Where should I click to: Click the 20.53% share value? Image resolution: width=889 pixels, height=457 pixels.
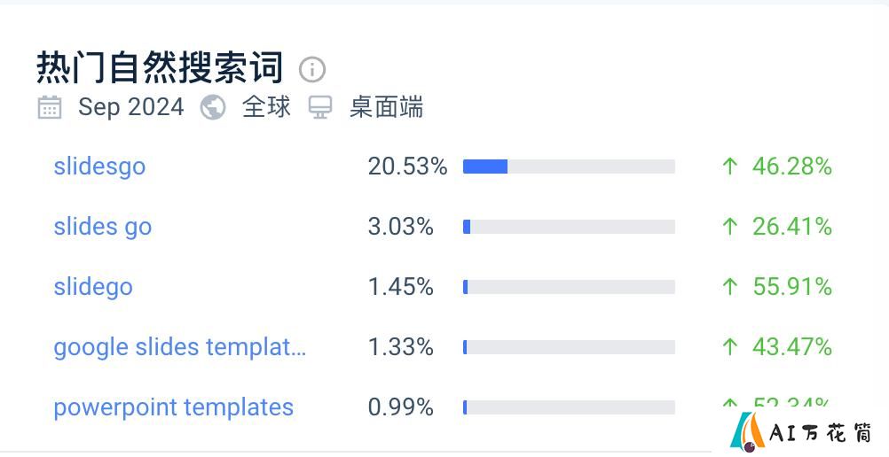(x=407, y=167)
